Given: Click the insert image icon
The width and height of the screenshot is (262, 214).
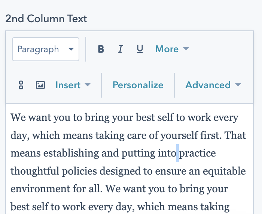Looking at the screenshot, I should click(40, 85).
